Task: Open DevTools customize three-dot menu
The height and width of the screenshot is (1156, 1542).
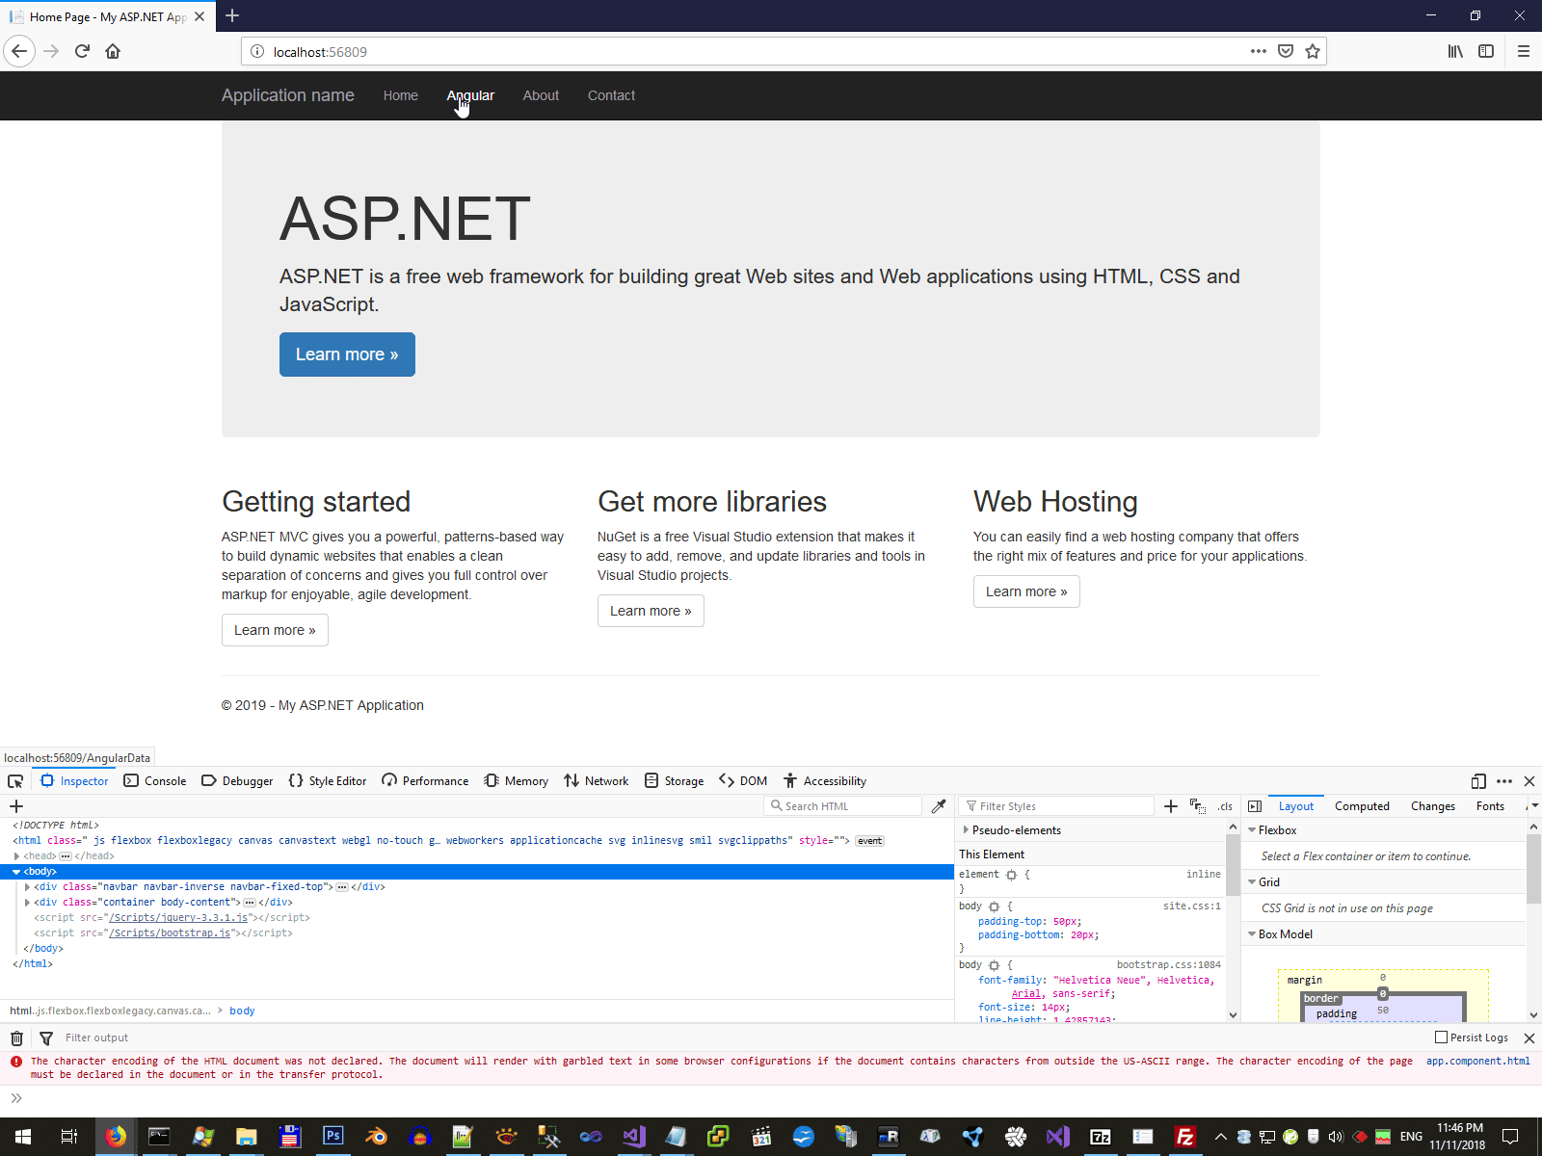Action: coord(1504,781)
